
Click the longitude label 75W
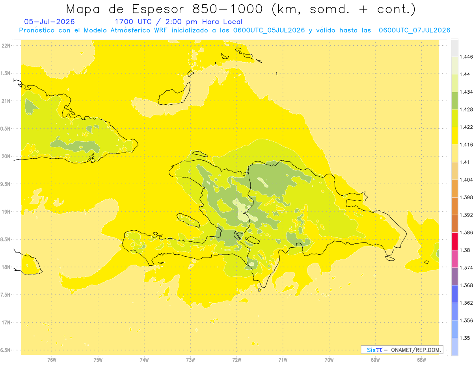point(98,359)
